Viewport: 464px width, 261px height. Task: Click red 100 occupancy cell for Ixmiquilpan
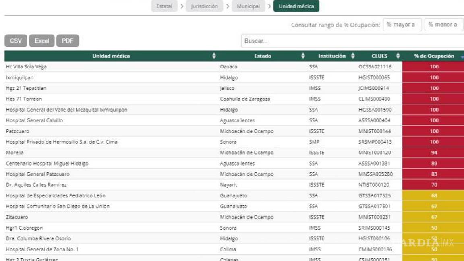(433, 77)
